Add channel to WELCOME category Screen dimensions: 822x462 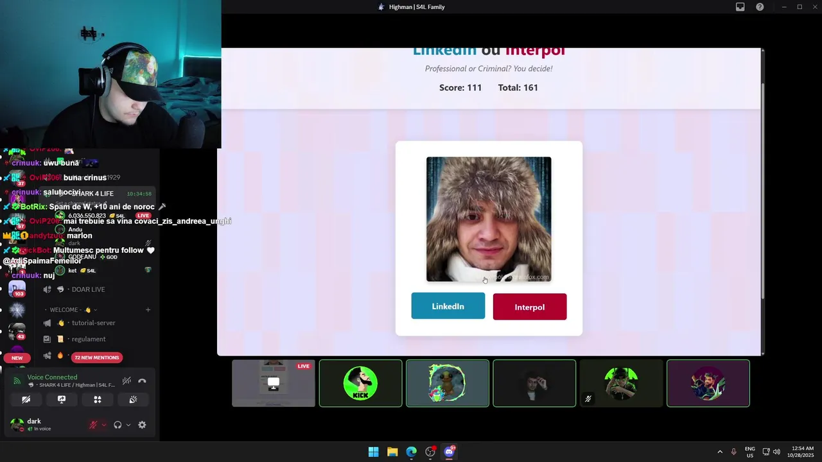(148, 310)
